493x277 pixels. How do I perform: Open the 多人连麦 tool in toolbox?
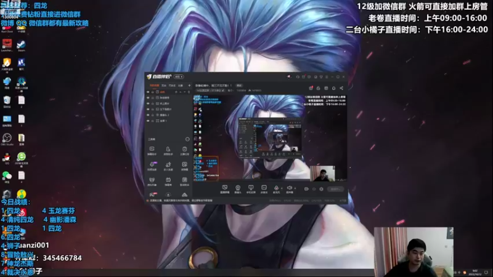[168, 166]
